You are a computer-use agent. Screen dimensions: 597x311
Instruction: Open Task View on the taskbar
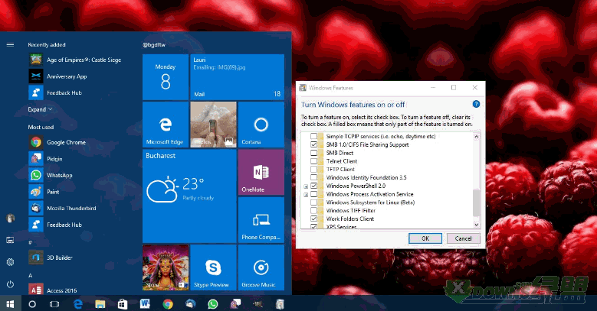(x=54, y=304)
